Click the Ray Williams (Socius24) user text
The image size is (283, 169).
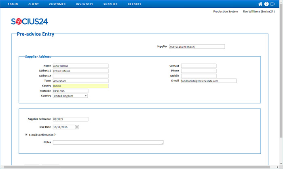(x=259, y=12)
